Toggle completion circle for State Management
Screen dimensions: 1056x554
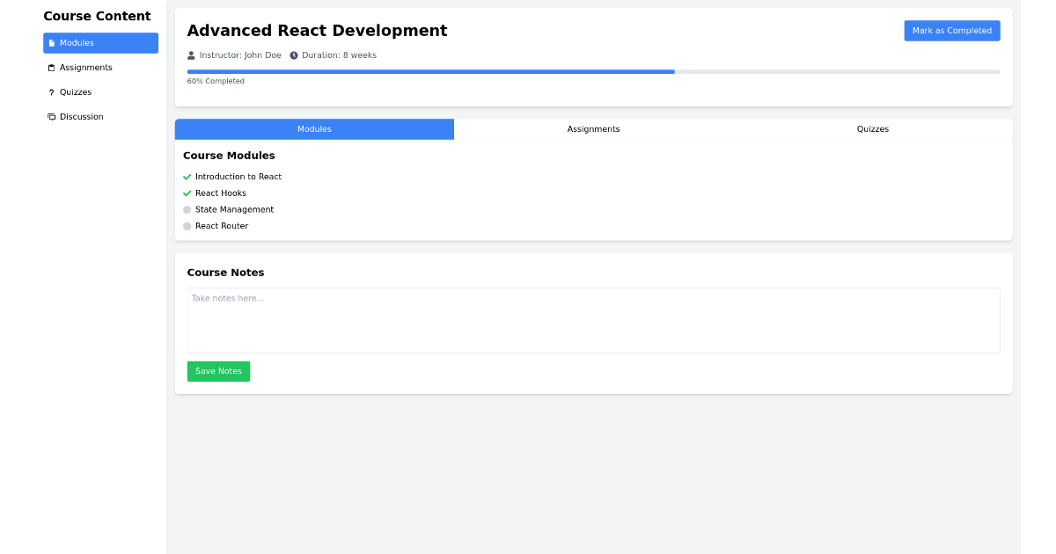click(187, 209)
